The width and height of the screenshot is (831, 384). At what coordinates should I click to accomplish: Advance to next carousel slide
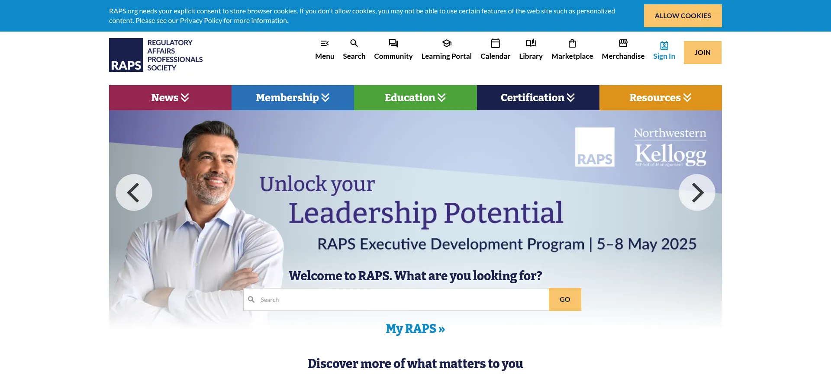click(696, 192)
